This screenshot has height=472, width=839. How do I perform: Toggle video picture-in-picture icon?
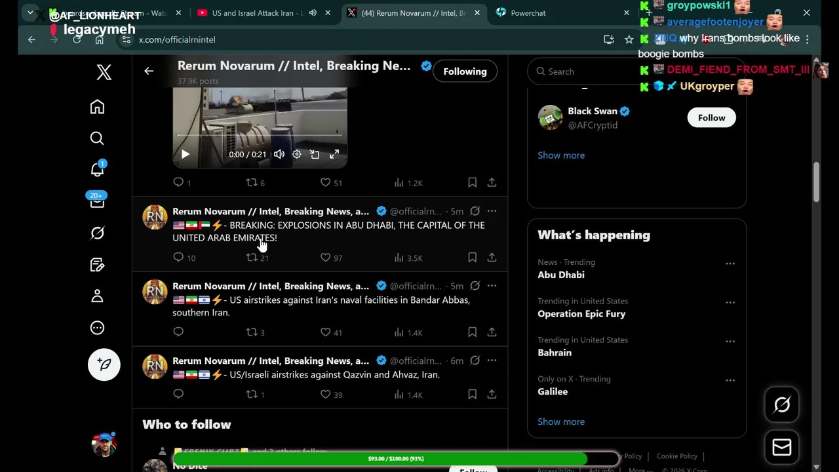[315, 154]
